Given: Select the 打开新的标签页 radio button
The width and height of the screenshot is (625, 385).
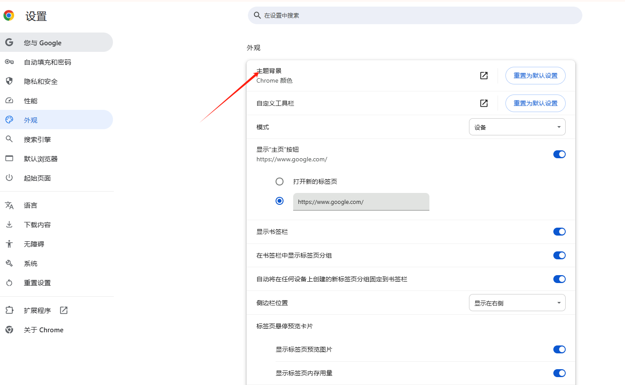Looking at the screenshot, I should coord(280,182).
